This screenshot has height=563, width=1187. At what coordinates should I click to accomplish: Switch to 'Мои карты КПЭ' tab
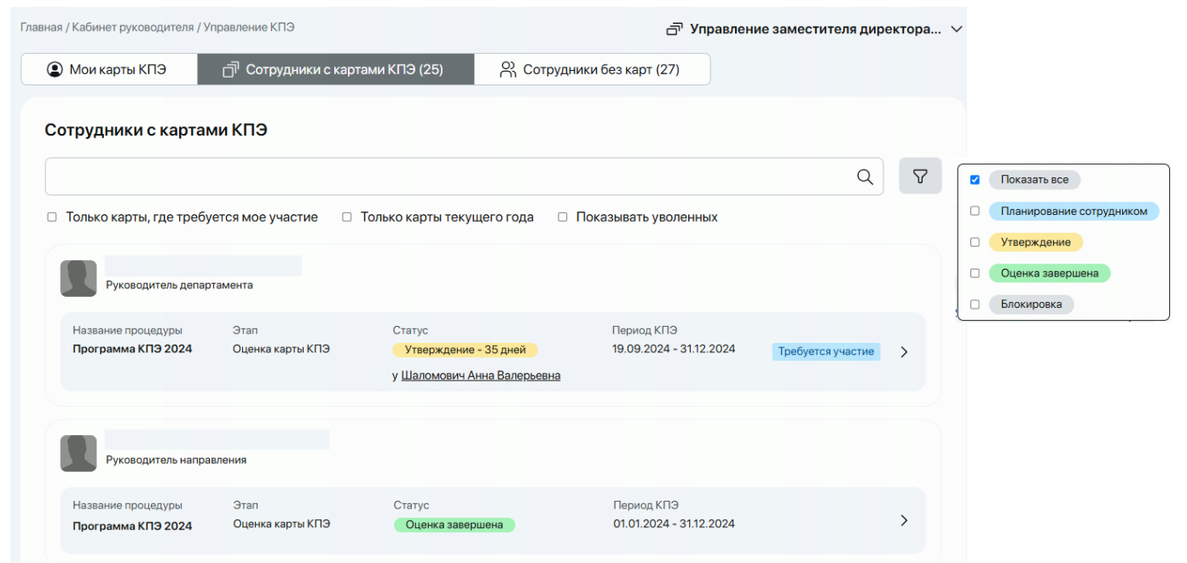click(108, 70)
